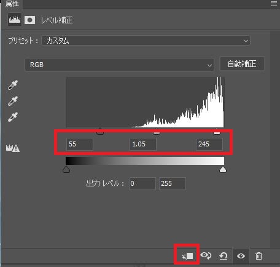The width and height of the screenshot is (280, 267).
Task: Open the プリセット dropdown showing カスタム
Action: (x=146, y=41)
